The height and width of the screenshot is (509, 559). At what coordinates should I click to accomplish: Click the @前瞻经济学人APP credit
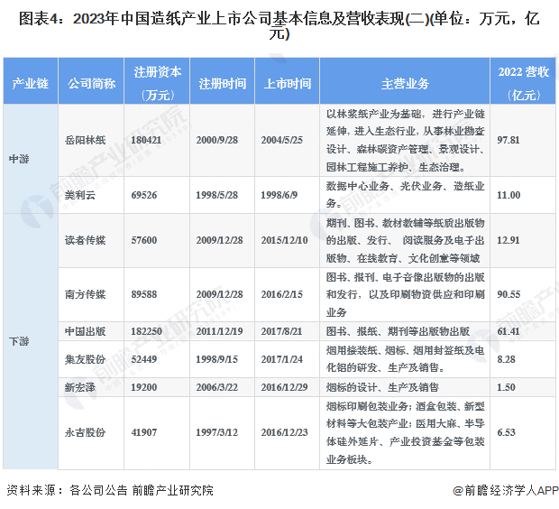coord(506,490)
